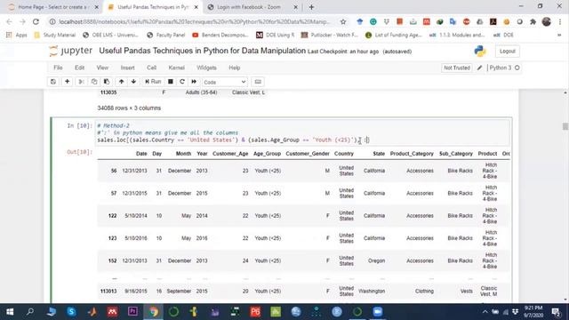Run the current cell
Viewport: 569px width, 320px height.
coord(153,82)
